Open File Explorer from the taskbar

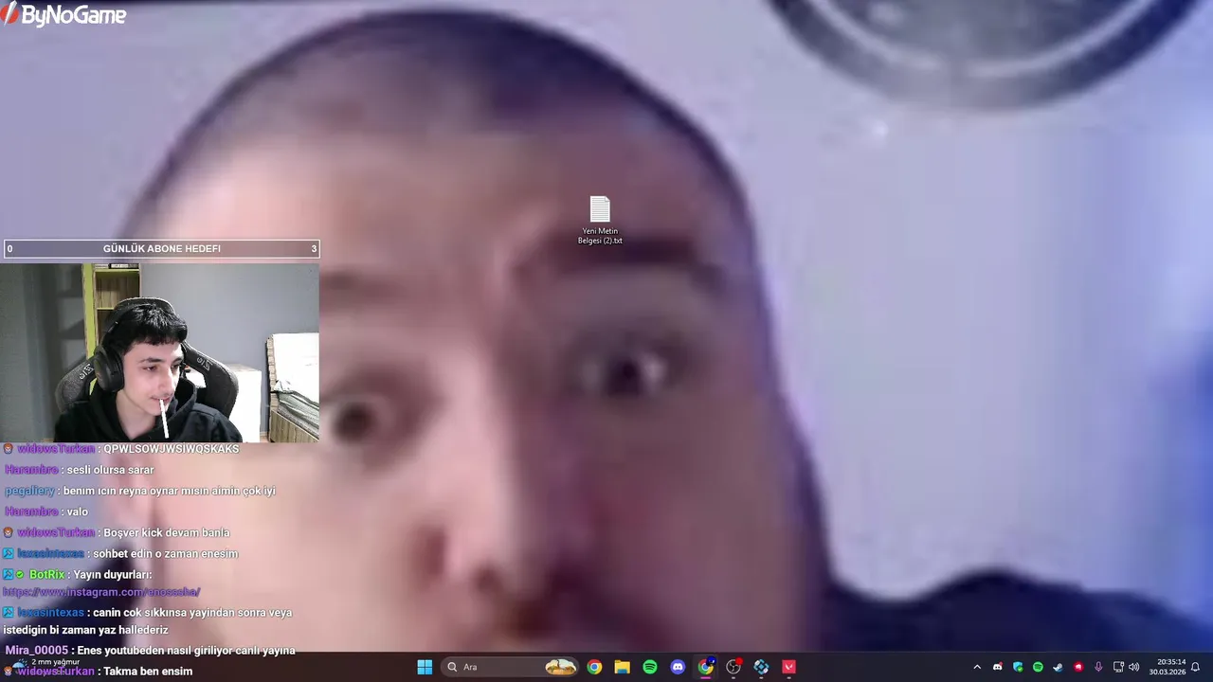(x=622, y=667)
